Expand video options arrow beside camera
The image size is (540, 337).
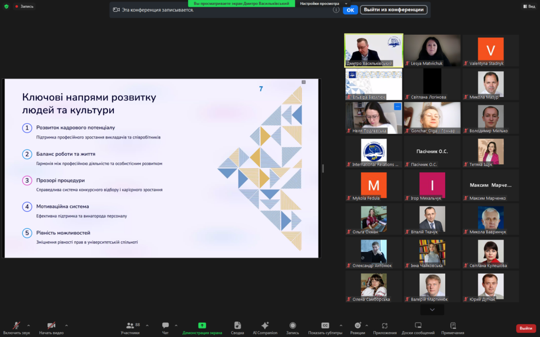tap(65, 325)
